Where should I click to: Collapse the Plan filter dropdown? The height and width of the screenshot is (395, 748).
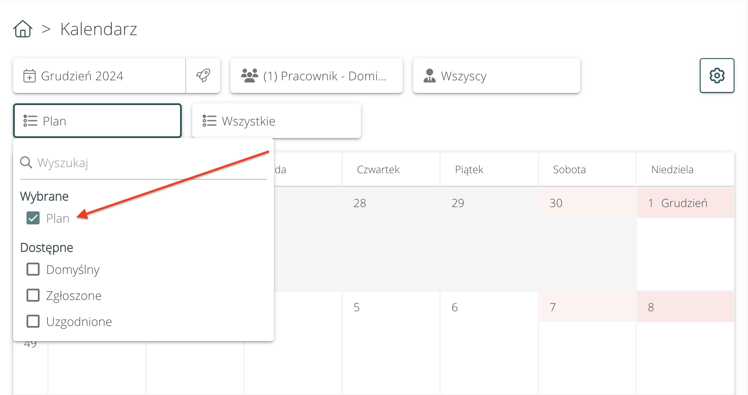click(97, 121)
